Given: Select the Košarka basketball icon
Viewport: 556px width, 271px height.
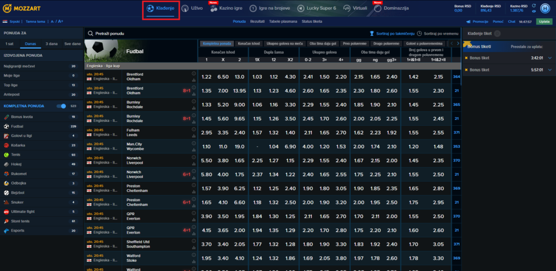Looking at the screenshot, I should click(7, 145).
